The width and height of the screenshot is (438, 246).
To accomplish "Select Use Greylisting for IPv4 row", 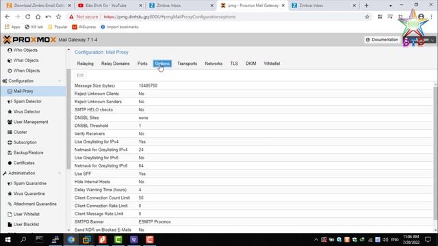I will coord(253,141).
